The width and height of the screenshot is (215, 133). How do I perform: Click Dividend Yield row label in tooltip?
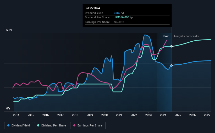coord(94,13)
